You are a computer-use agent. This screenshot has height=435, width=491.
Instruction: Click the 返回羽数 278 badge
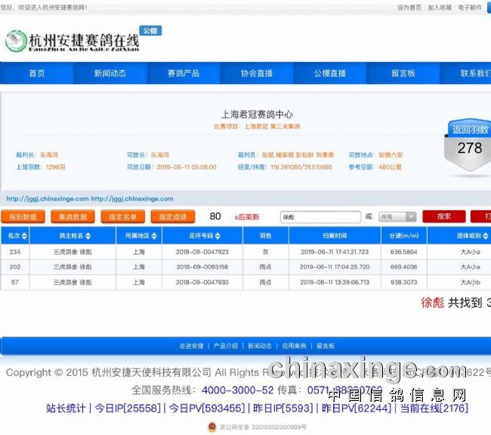click(x=469, y=144)
